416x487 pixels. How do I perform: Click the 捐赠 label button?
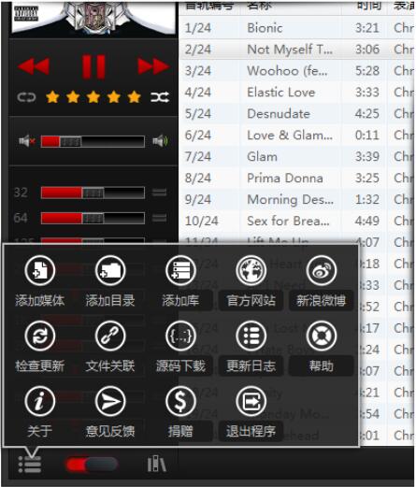[x=180, y=431]
